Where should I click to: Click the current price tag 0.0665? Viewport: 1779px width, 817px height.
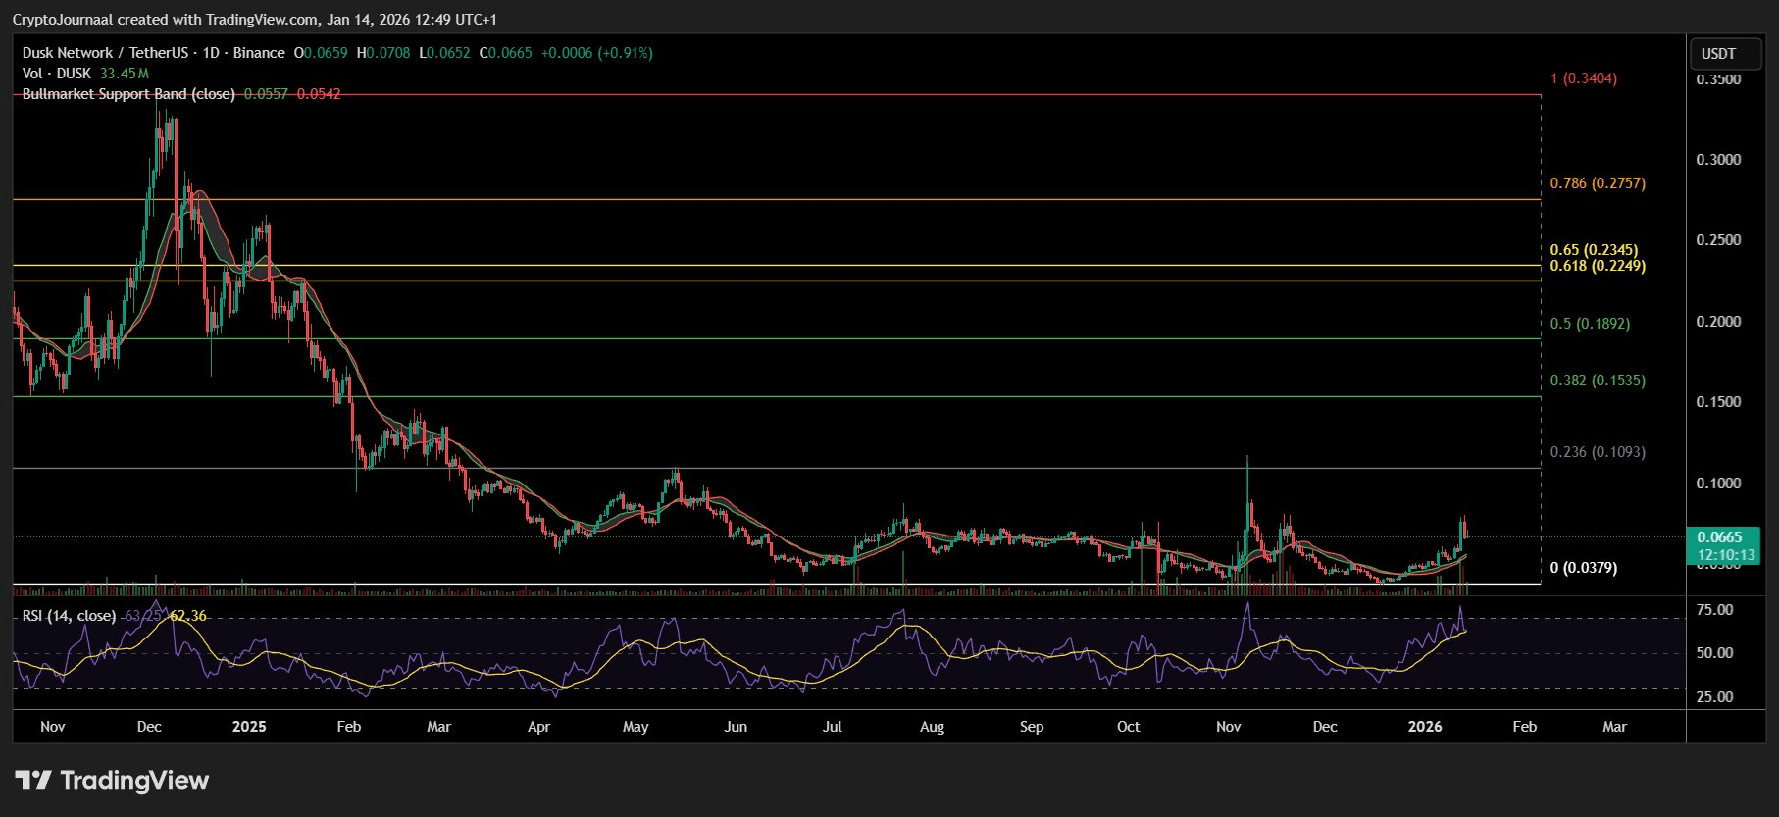(1719, 537)
